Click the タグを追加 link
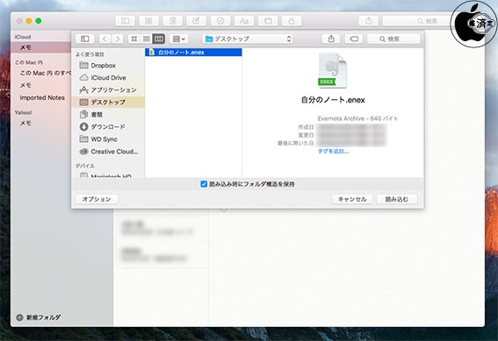498x341 pixels. 333,152
